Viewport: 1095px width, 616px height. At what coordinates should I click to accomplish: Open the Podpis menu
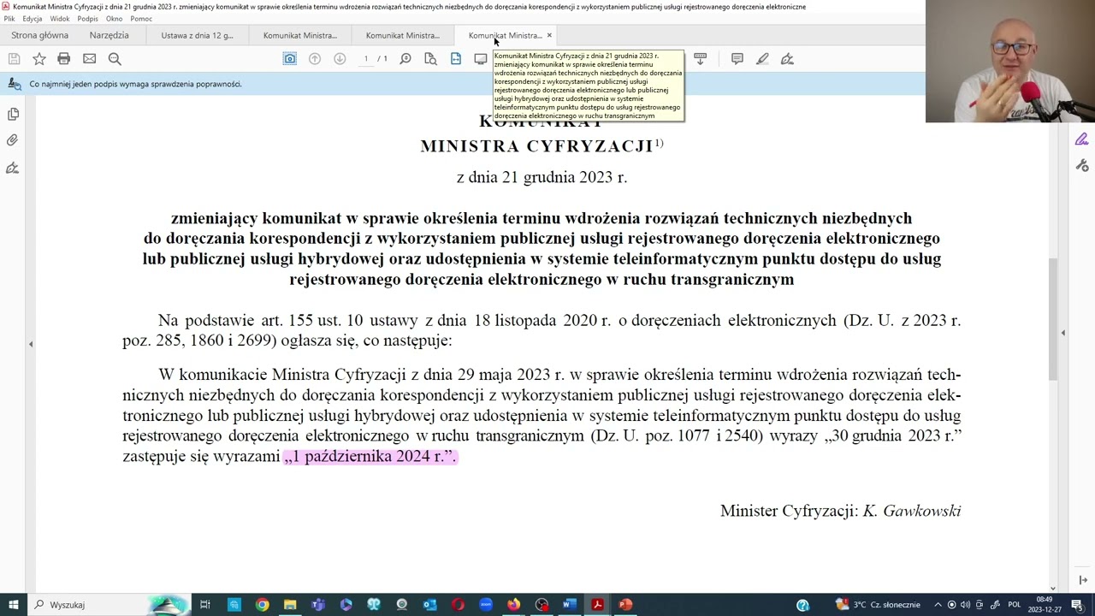tap(87, 19)
